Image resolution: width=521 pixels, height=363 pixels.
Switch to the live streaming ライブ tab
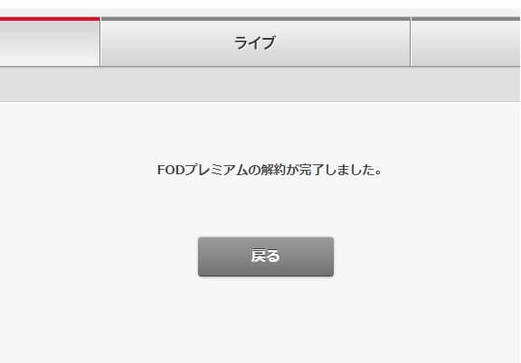255,42
